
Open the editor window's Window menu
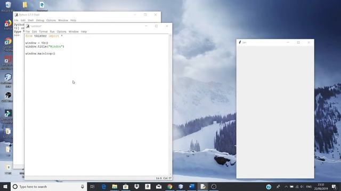74,32
